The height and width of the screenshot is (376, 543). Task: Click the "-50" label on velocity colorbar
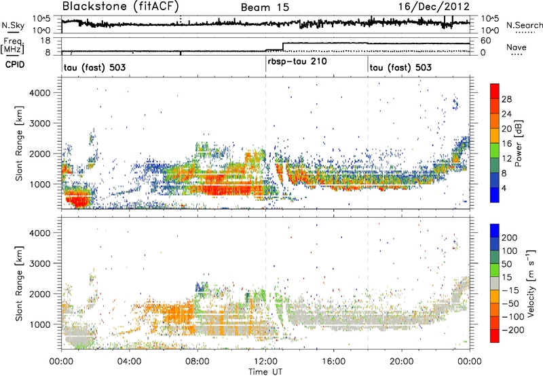(510, 303)
